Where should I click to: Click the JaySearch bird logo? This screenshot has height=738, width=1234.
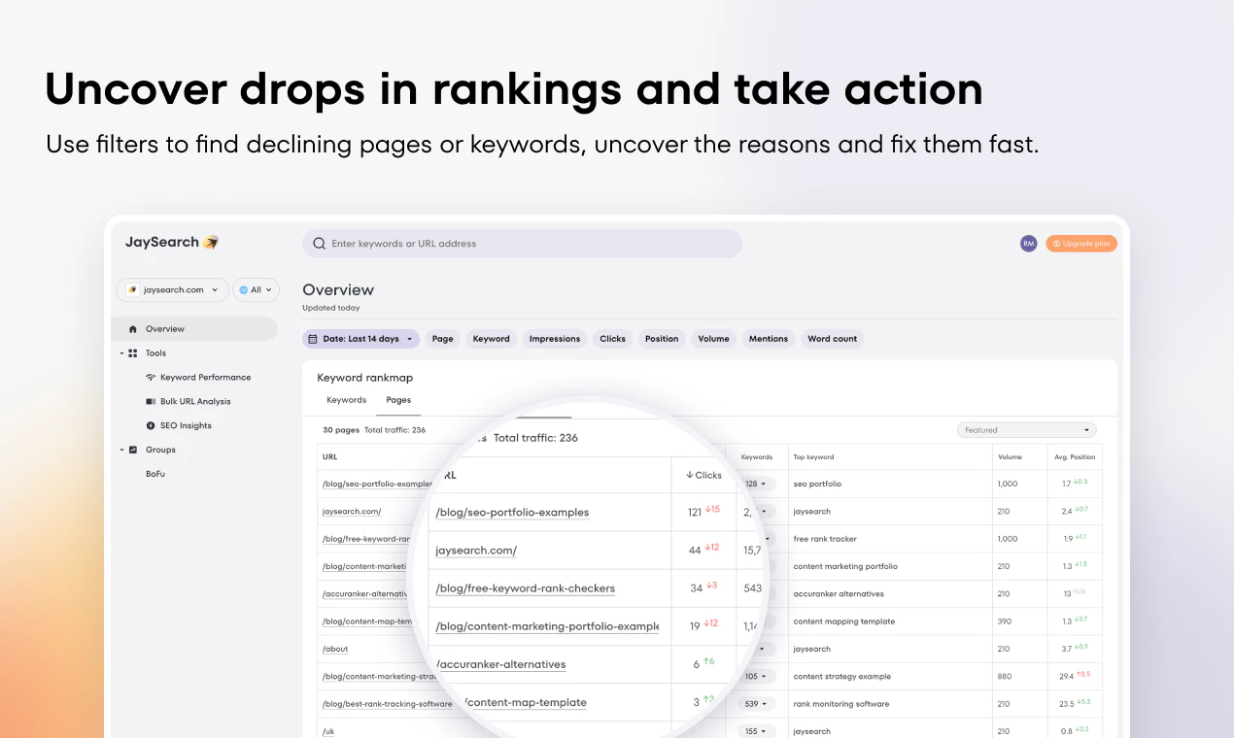(x=210, y=243)
